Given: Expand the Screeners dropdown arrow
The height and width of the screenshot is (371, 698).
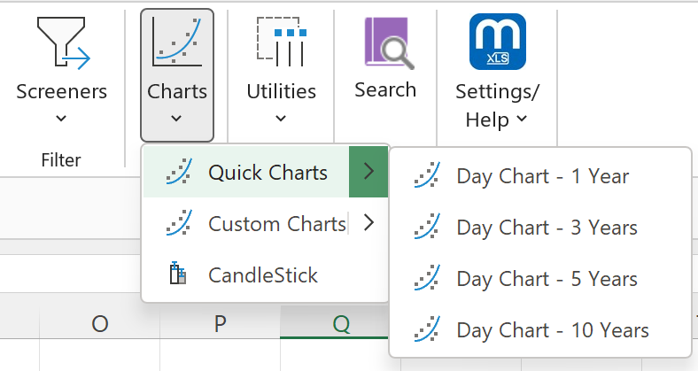Looking at the screenshot, I should pyautogui.click(x=61, y=119).
